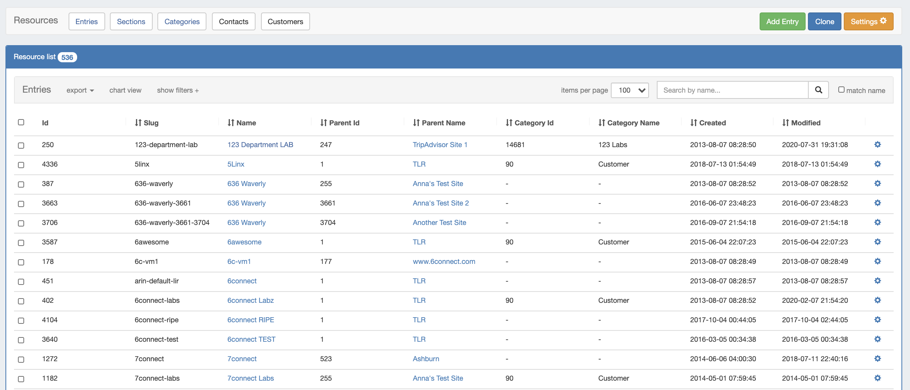Sort table by Slug column arrows

click(138, 123)
